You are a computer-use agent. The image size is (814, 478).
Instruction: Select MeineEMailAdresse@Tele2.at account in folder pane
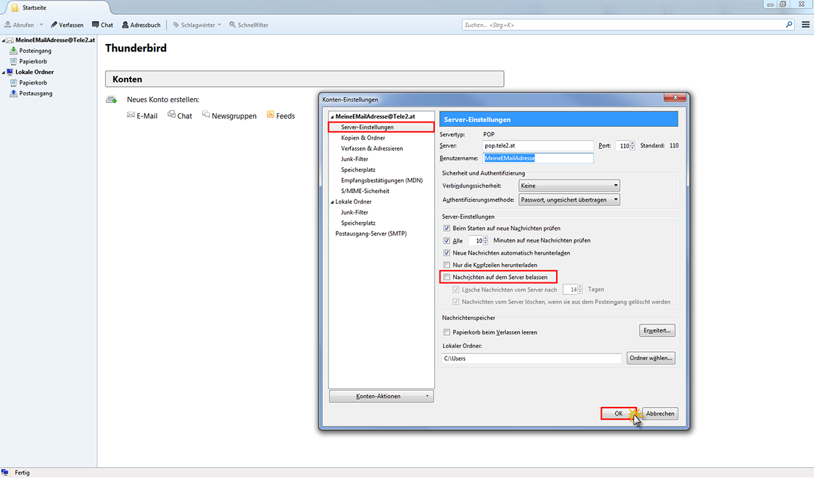[56, 40]
